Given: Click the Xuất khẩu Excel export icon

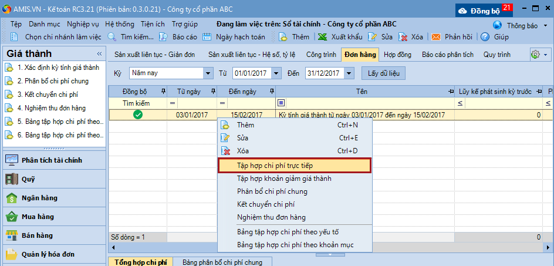Looking at the screenshot, I should (322, 36).
